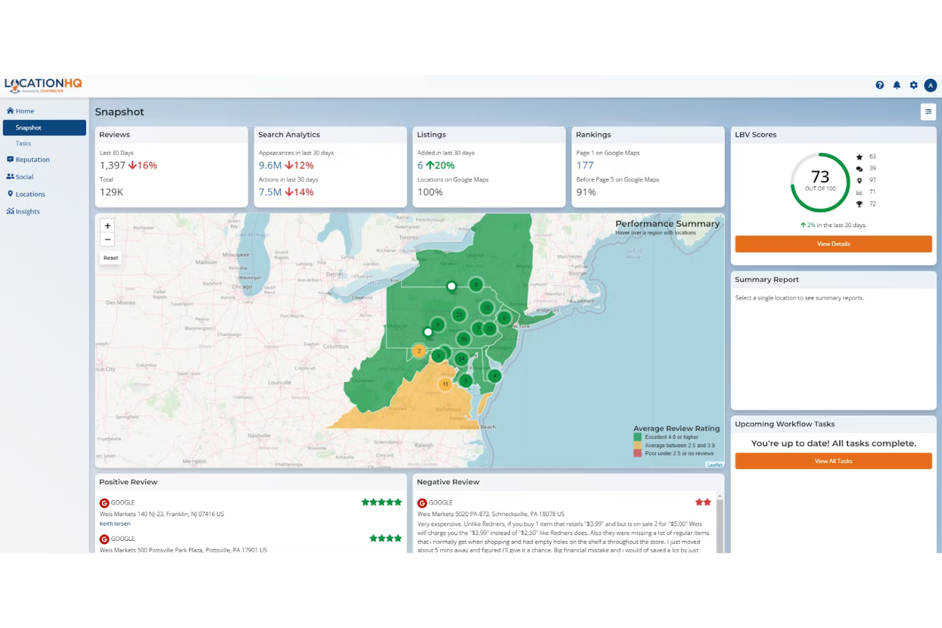
Task: Open the Social section
Action: (x=20, y=177)
